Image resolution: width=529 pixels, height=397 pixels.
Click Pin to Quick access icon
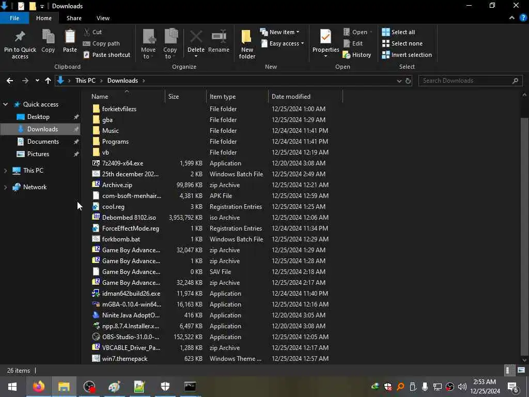20,44
